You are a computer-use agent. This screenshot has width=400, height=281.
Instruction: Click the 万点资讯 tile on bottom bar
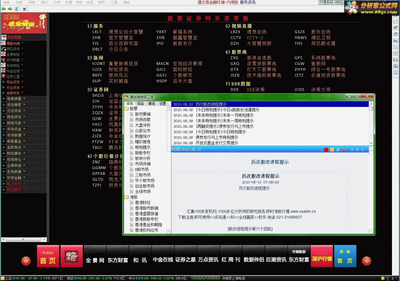coord(208,256)
